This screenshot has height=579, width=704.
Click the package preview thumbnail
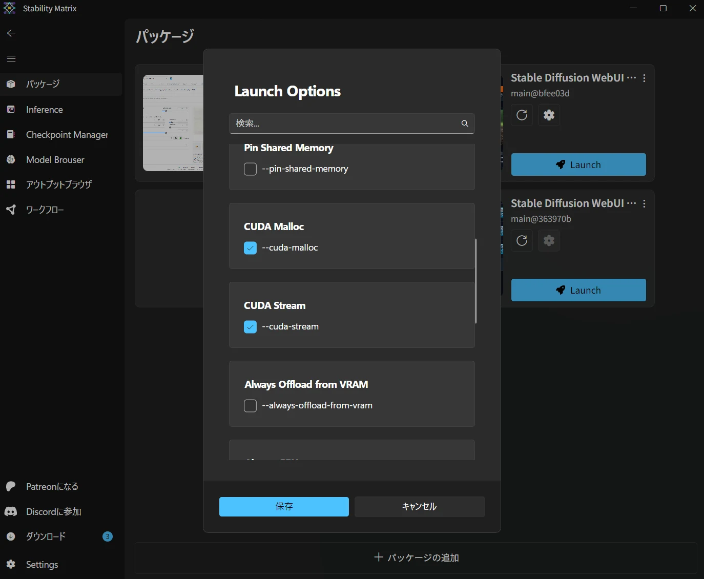173,123
